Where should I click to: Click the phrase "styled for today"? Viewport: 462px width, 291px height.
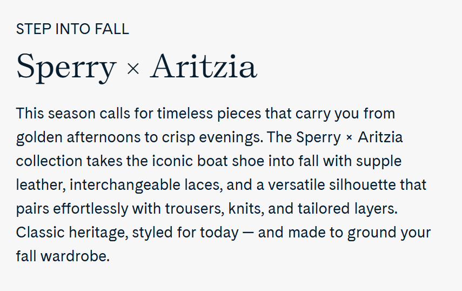(x=185, y=233)
